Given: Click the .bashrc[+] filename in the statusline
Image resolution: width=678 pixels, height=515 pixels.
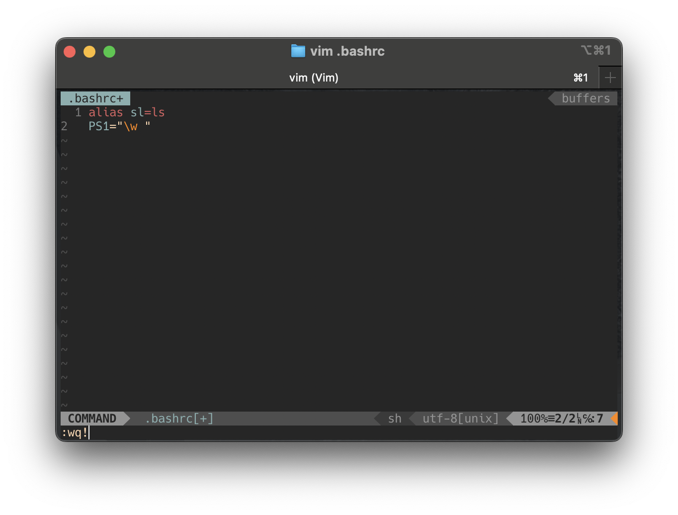Looking at the screenshot, I should (179, 418).
